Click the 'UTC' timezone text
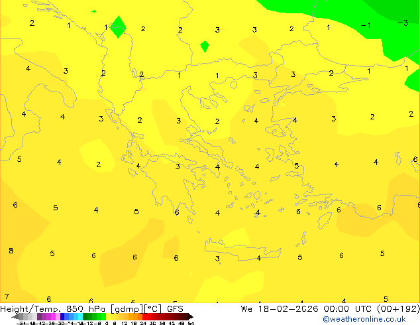The image size is (420, 325). pyautogui.click(x=364, y=308)
